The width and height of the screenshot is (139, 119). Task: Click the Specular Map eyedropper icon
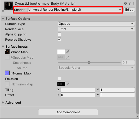[x=68, y=57]
